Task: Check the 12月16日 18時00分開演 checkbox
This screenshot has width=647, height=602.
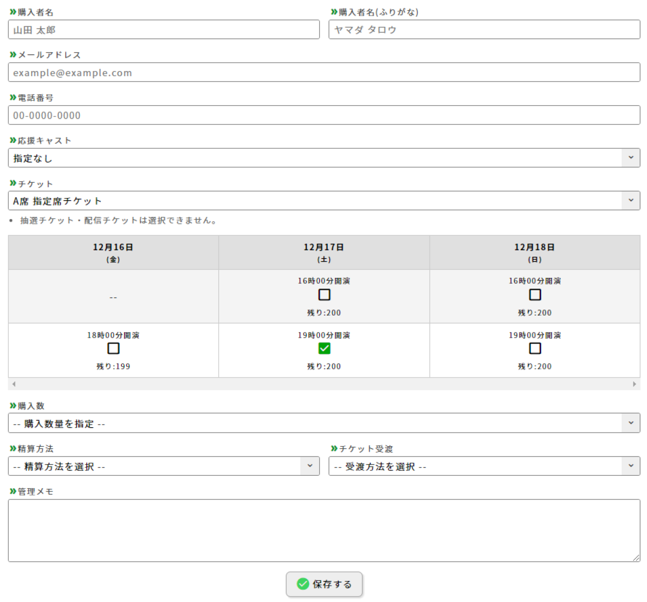Action: tap(113, 348)
